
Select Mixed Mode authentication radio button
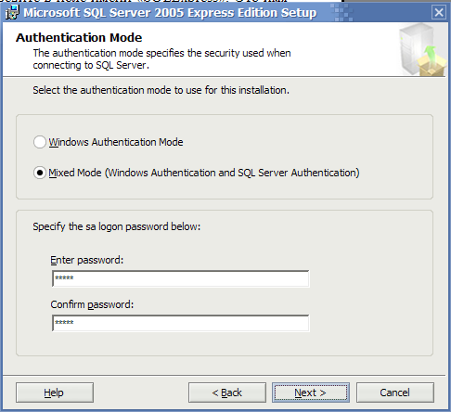[x=40, y=173]
